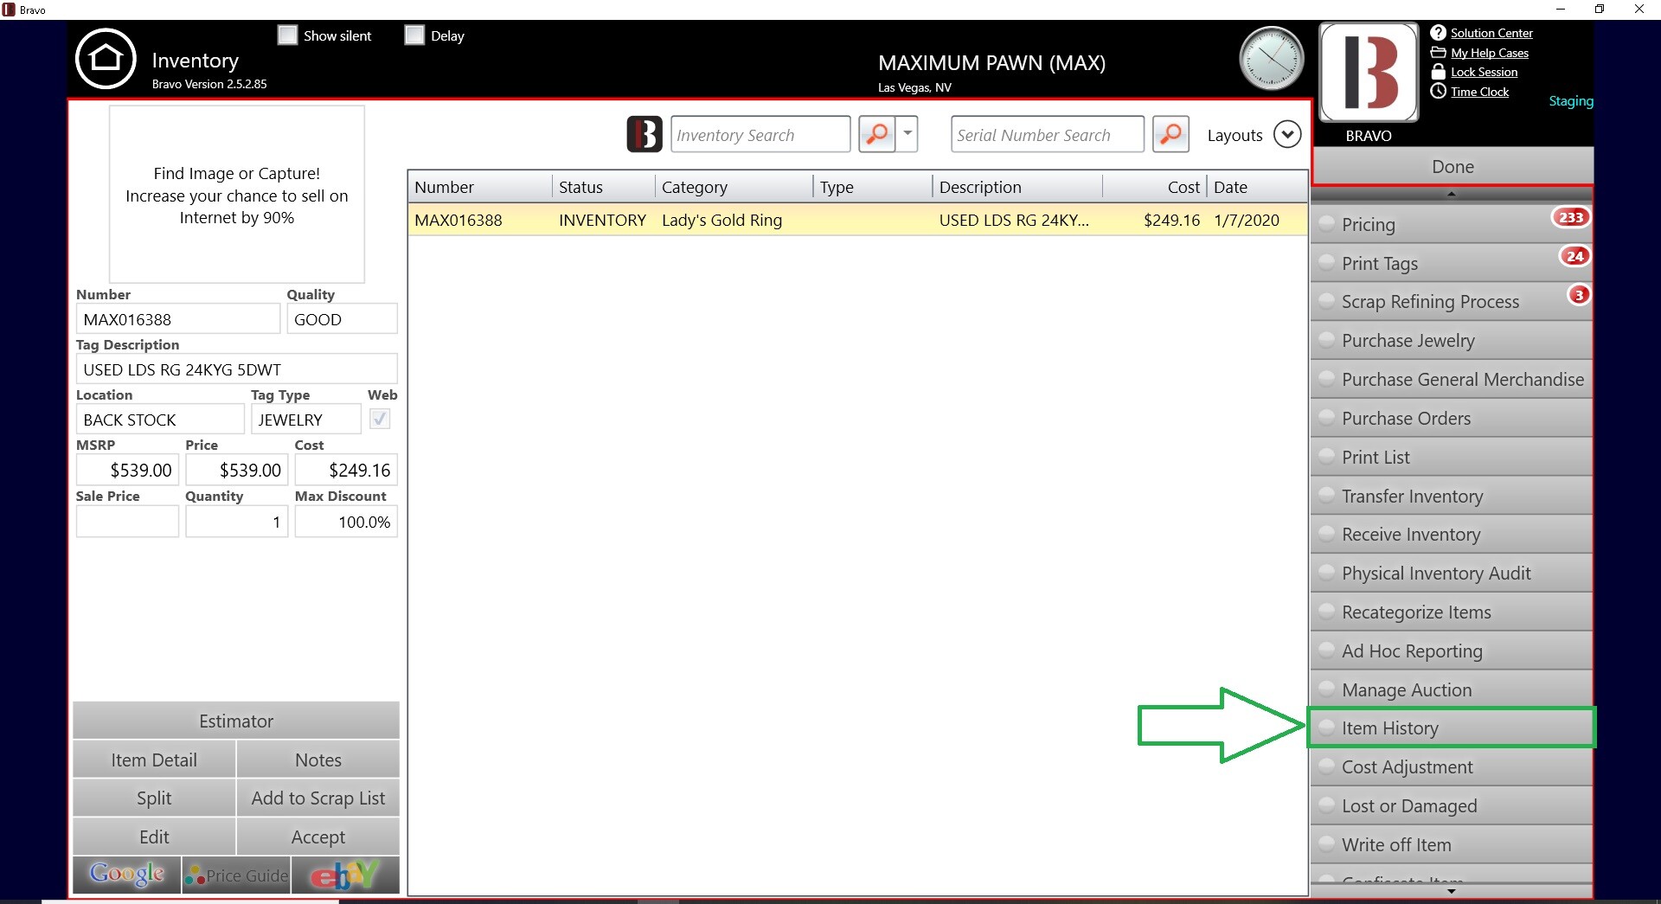Click the Solution Center question mark icon
The width and height of the screenshot is (1661, 904).
click(1438, 33)
